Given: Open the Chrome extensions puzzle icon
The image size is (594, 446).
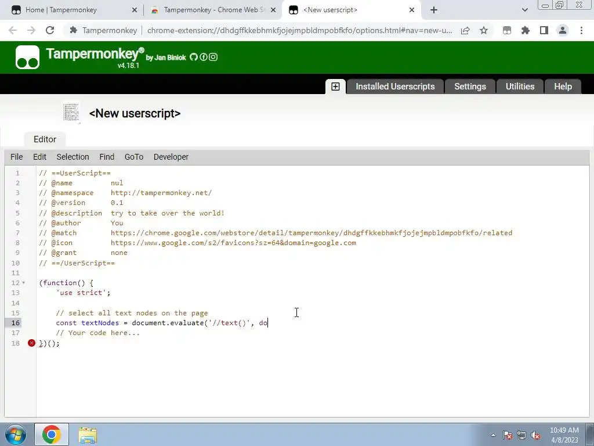Looking at the screenshot, I should click(526, 30).
